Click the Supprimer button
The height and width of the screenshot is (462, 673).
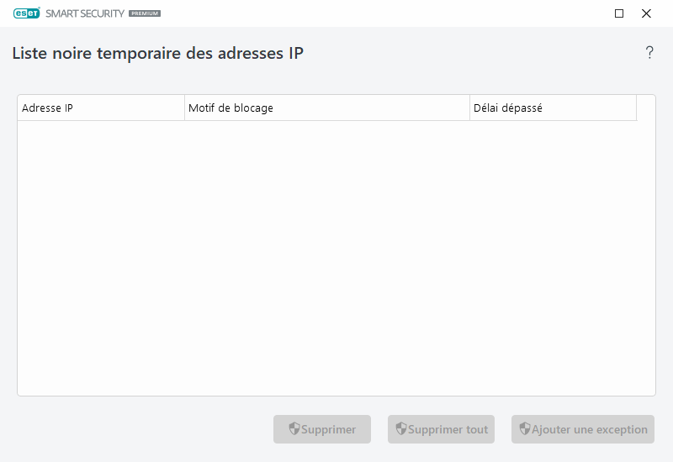pyautogui.click(x=322, y=429)
